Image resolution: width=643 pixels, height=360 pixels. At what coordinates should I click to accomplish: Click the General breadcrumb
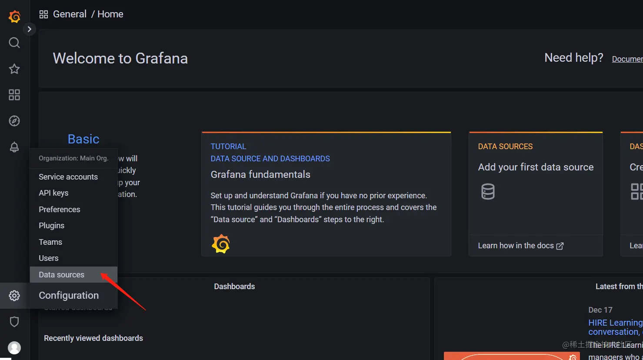pyautogui.click(x=70, y=14)
